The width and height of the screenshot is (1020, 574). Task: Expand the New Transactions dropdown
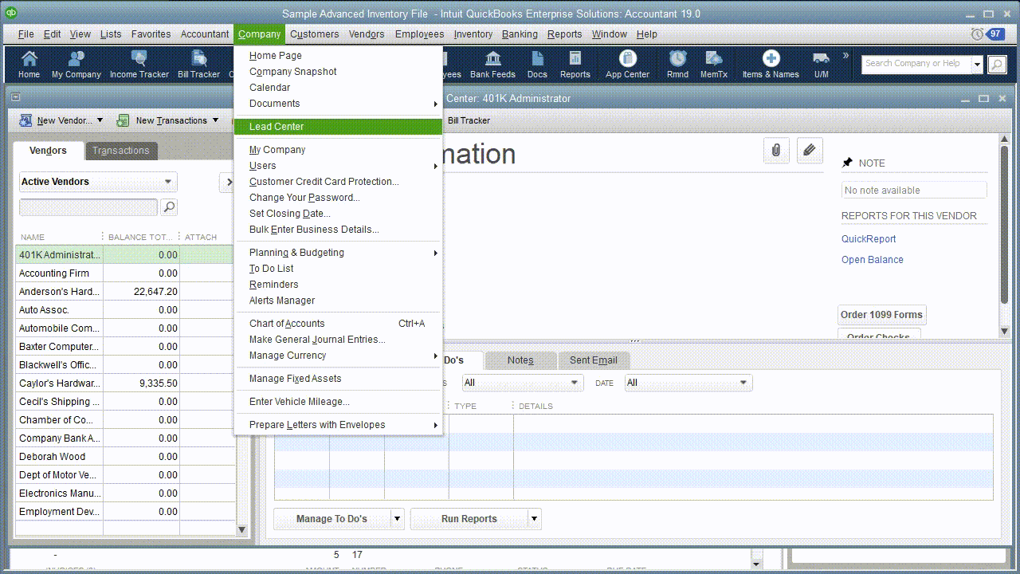click(171, 120)
